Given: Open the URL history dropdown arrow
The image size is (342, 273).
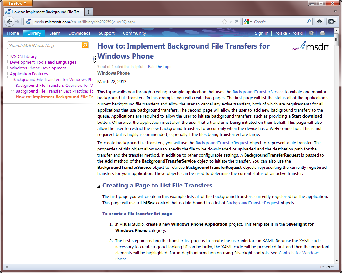Looking at the screenshot, I should (231, 22).
